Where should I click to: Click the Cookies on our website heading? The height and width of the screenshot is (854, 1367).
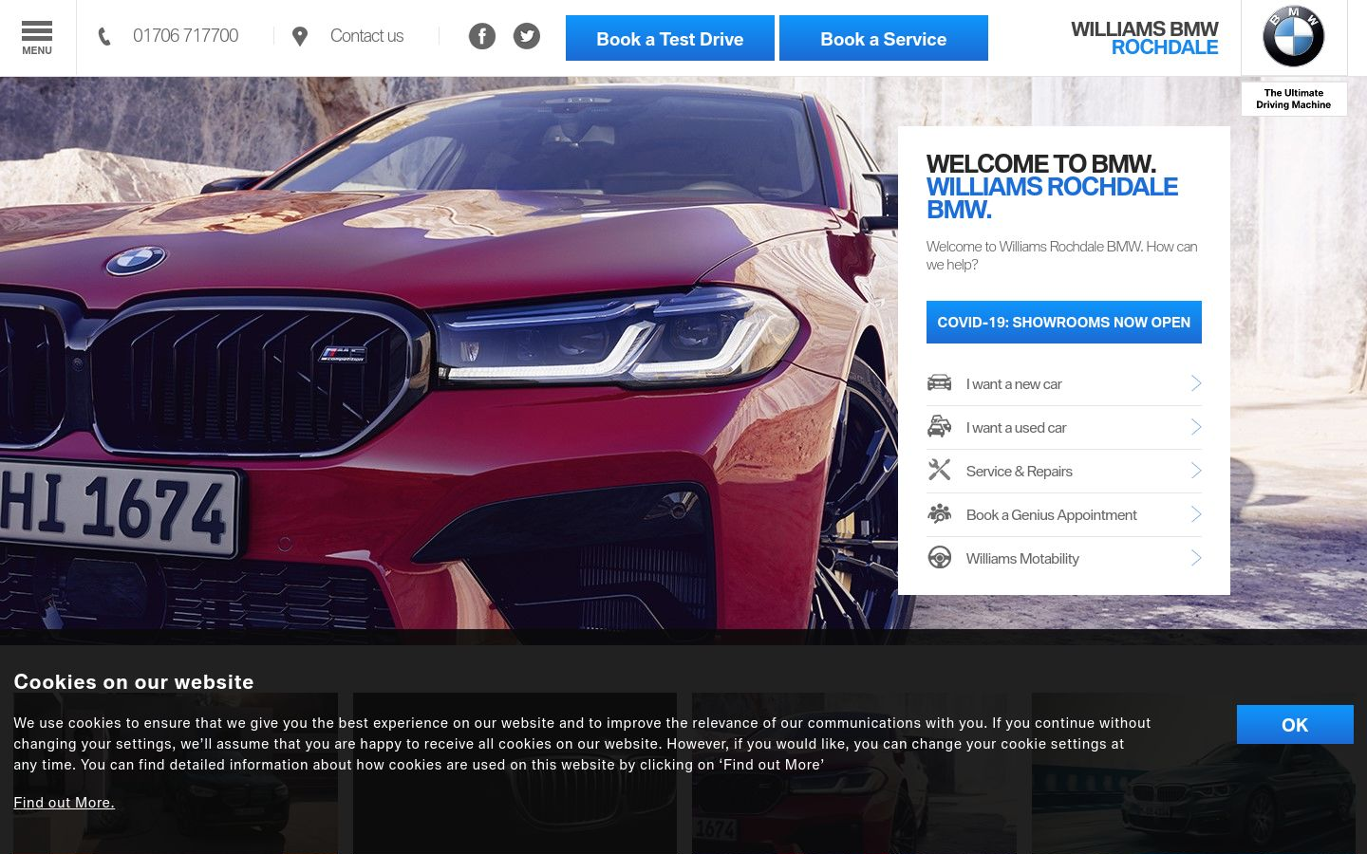tap(134, 682)
